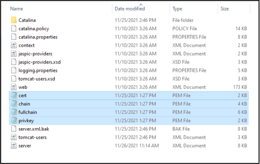
Task: Select the tomcat-users.xsd file name
Action: 37,78
